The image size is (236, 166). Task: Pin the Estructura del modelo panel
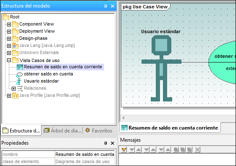click(x=105, y=6)
